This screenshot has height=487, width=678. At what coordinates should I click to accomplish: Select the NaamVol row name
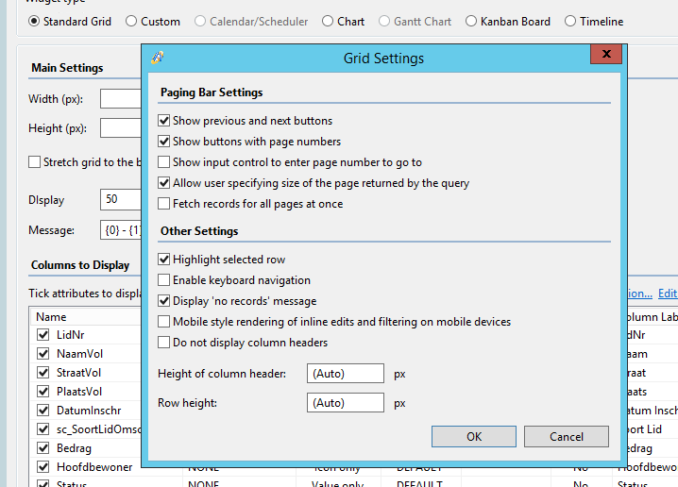tap(80, 354)
